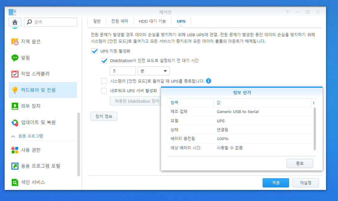Click the 연결됨 status value
The width and height of the screenshot is (338, 201).
pos(223,130)
